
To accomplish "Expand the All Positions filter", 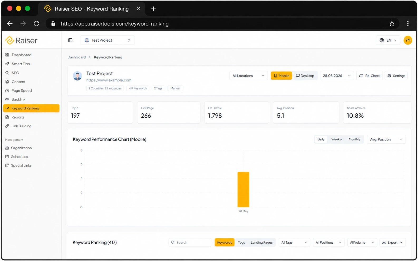I will (328, 243).
